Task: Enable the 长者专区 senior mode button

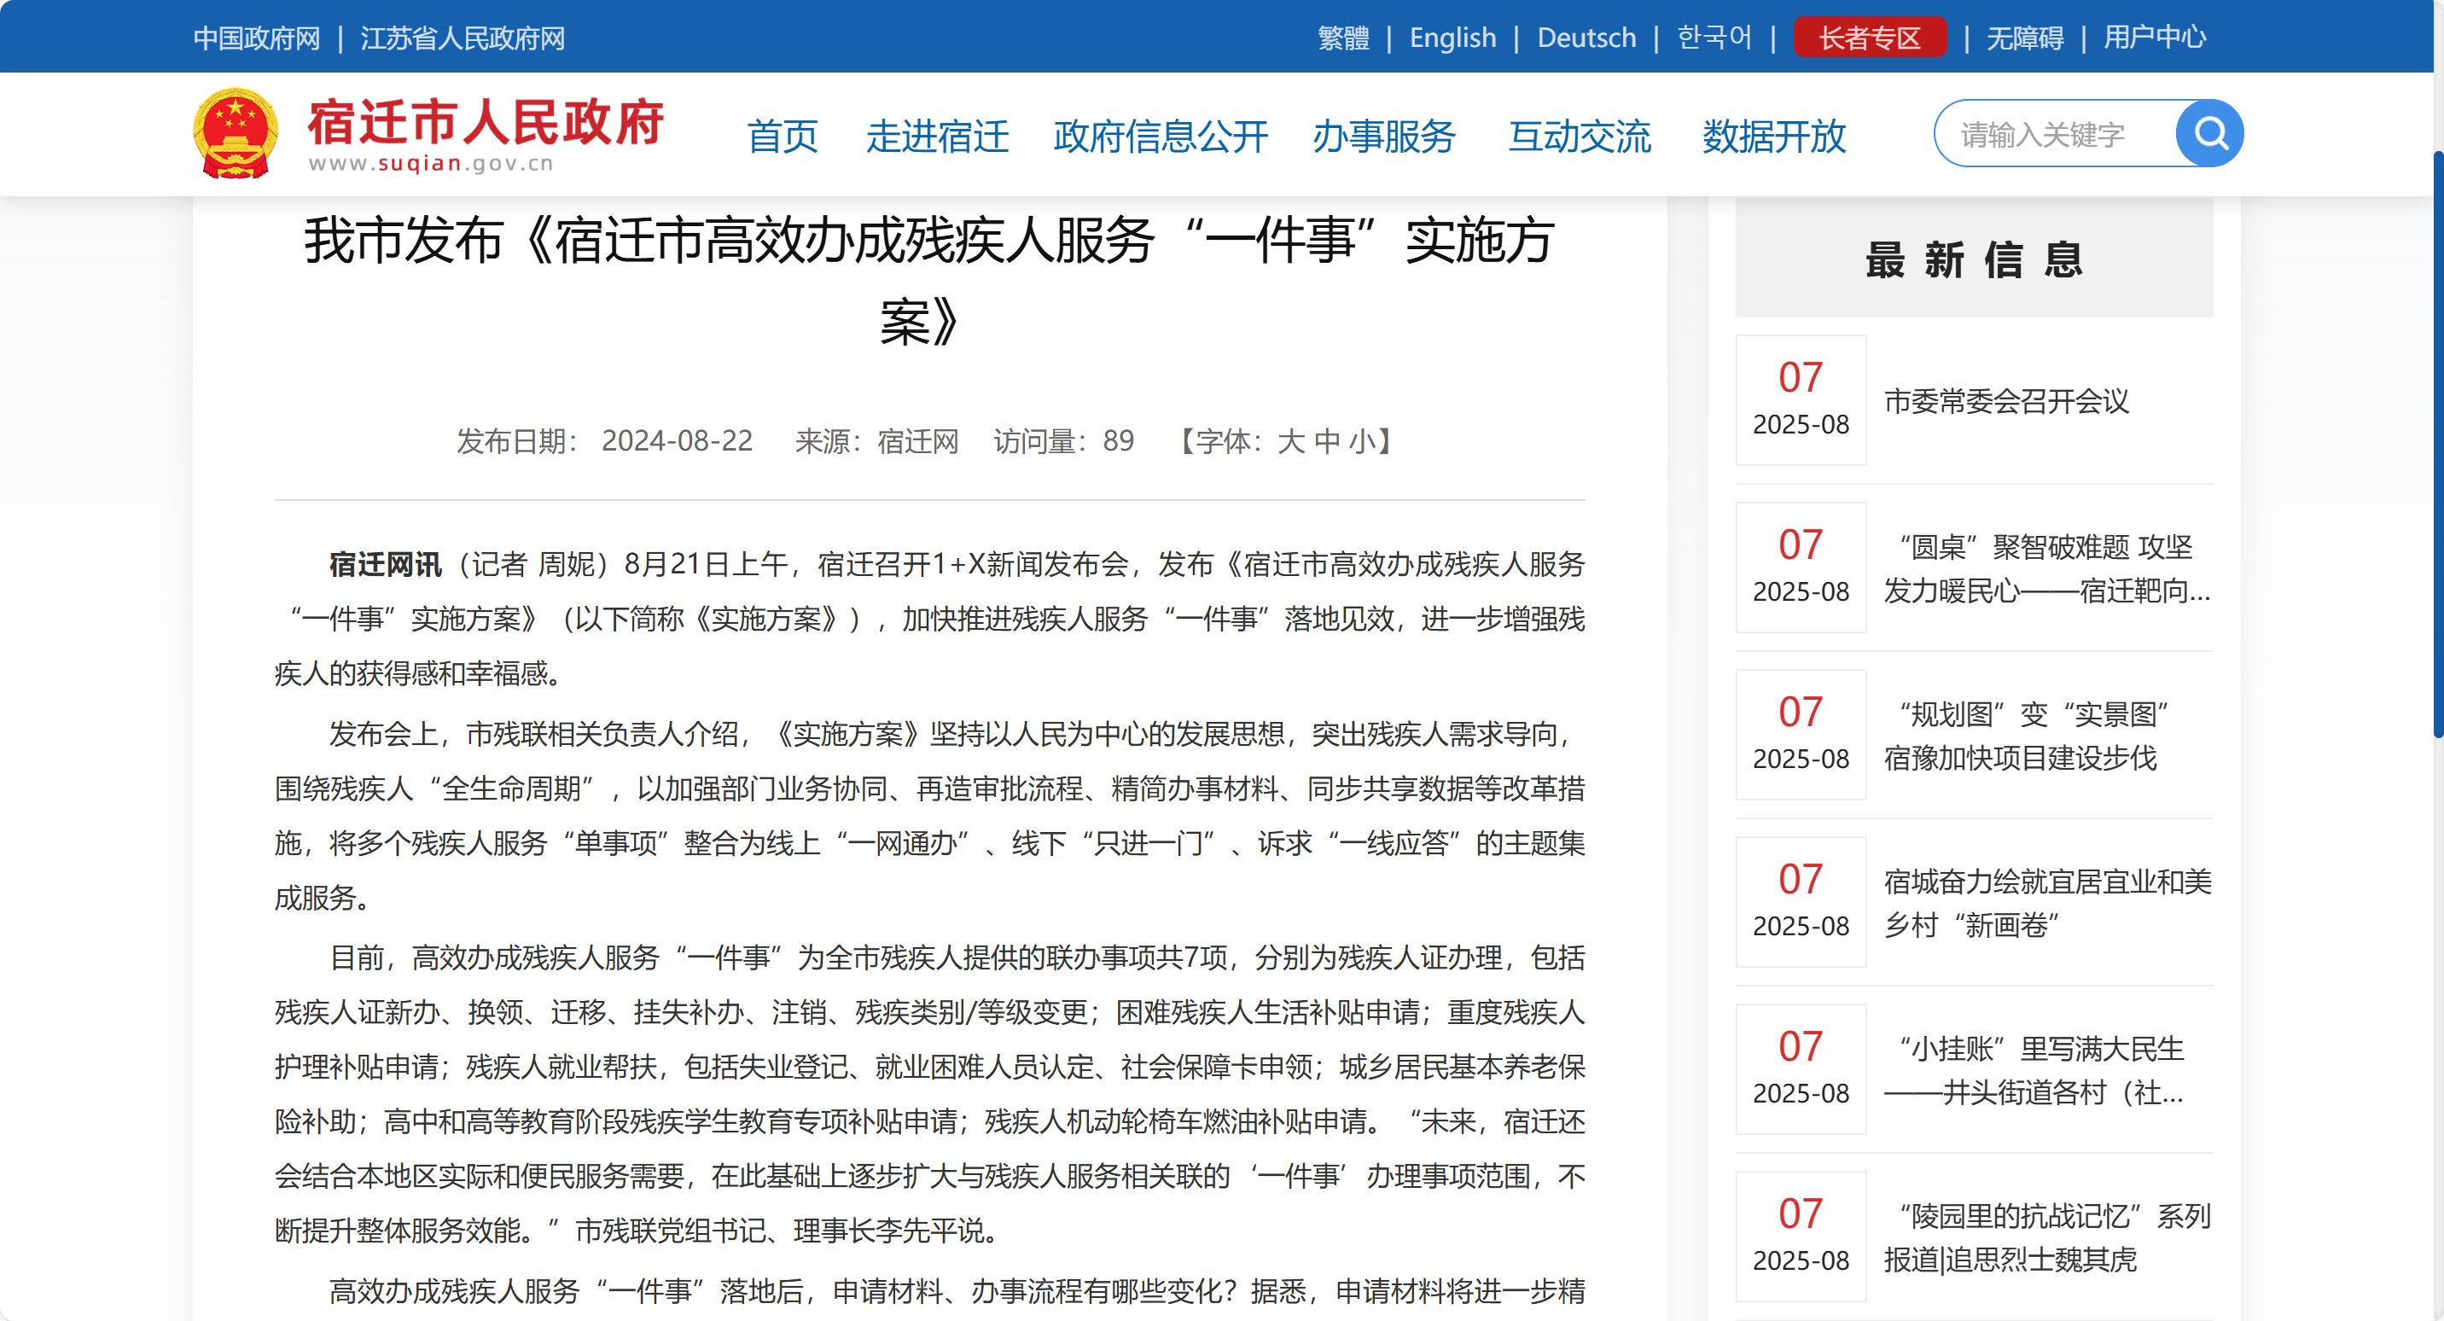Action: [x=1868, y=38]
